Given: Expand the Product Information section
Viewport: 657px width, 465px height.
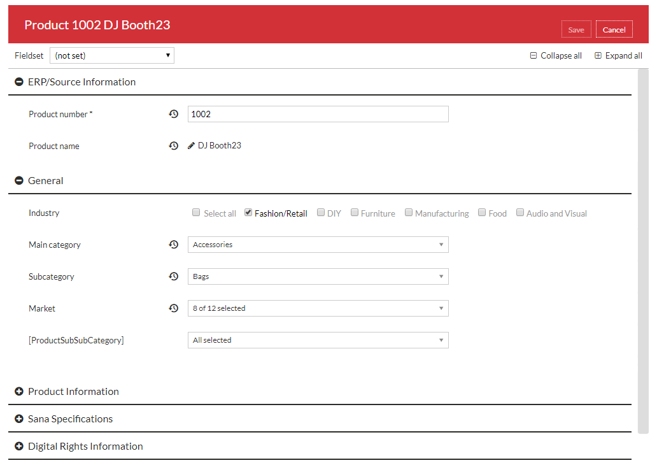Looking at the screenshot, I should (19, 391).
